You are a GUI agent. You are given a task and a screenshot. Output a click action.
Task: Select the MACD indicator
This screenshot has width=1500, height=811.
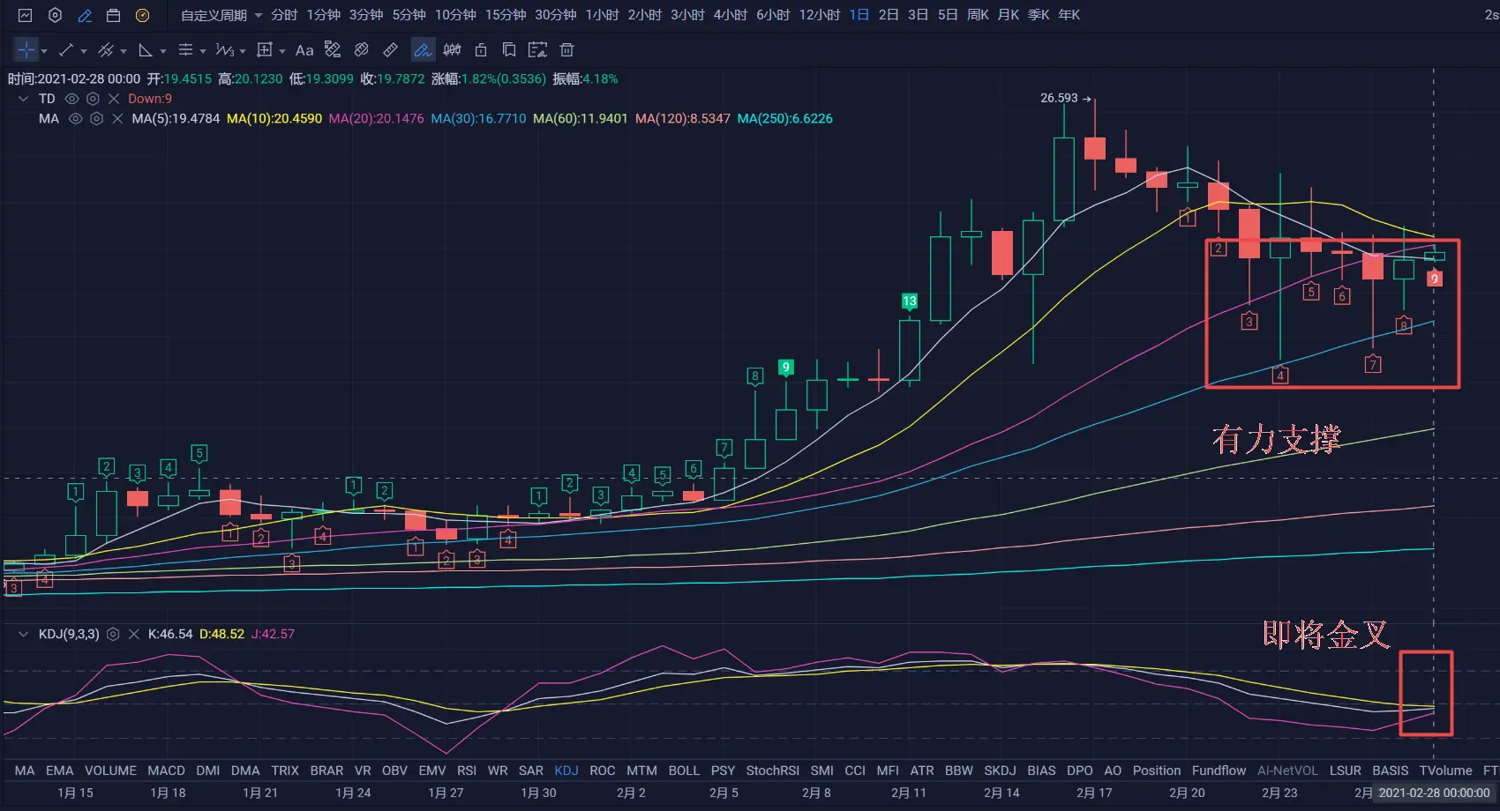pyautogui.click(x=167, y=770)
